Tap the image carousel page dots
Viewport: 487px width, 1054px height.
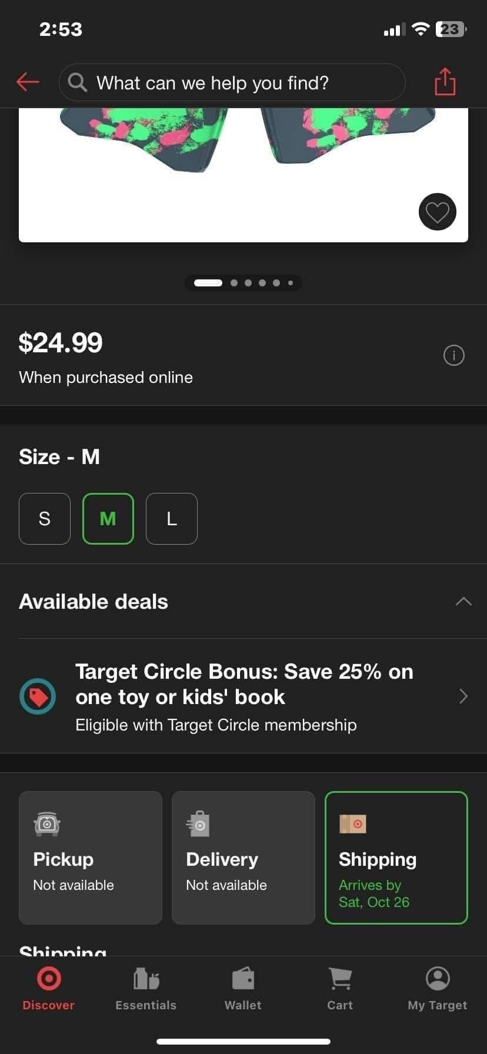243,283
